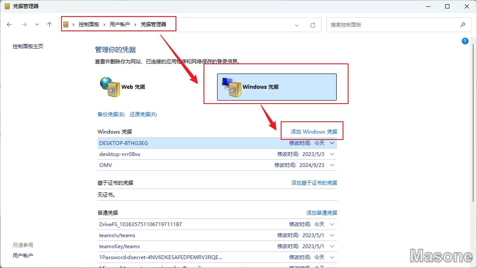The image size is (477, 268).
Task: Expand the DriveFS_103635751106719711187 chevron
Action: coord(332,224)
